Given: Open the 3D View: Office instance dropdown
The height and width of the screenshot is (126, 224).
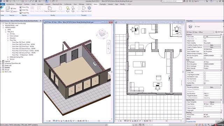Looking at the screenshot, I should [200, 32].
